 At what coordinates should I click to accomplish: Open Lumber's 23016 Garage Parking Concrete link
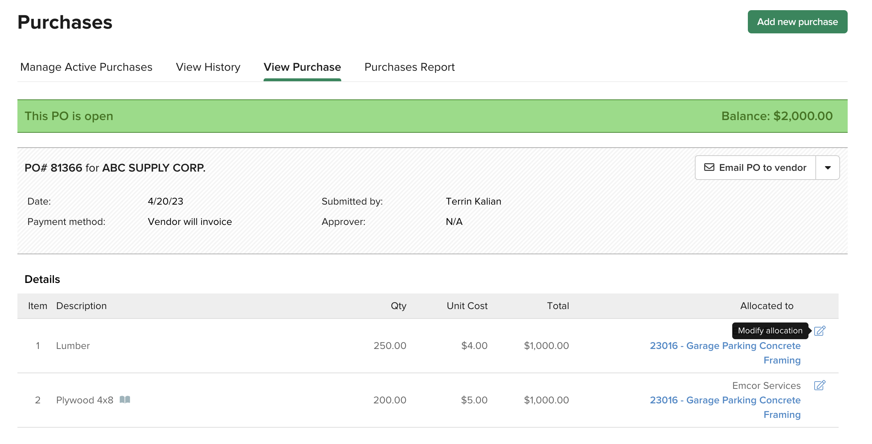click(725, 346)
